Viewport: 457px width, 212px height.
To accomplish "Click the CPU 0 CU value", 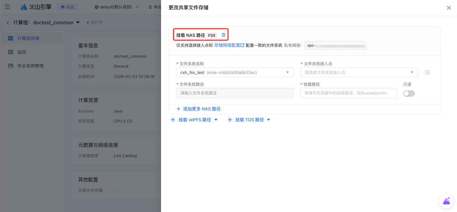I will click(123, 121).
